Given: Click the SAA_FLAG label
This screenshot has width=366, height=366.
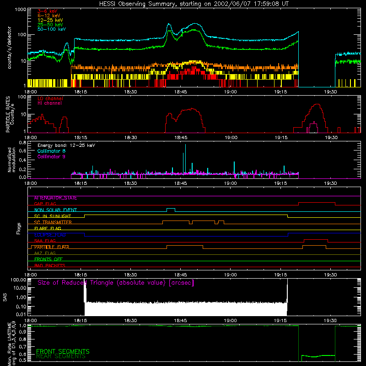Looking at the screenshot, I should pos(45,241).
